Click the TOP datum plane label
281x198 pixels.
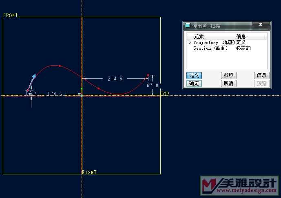pos(165,94)
